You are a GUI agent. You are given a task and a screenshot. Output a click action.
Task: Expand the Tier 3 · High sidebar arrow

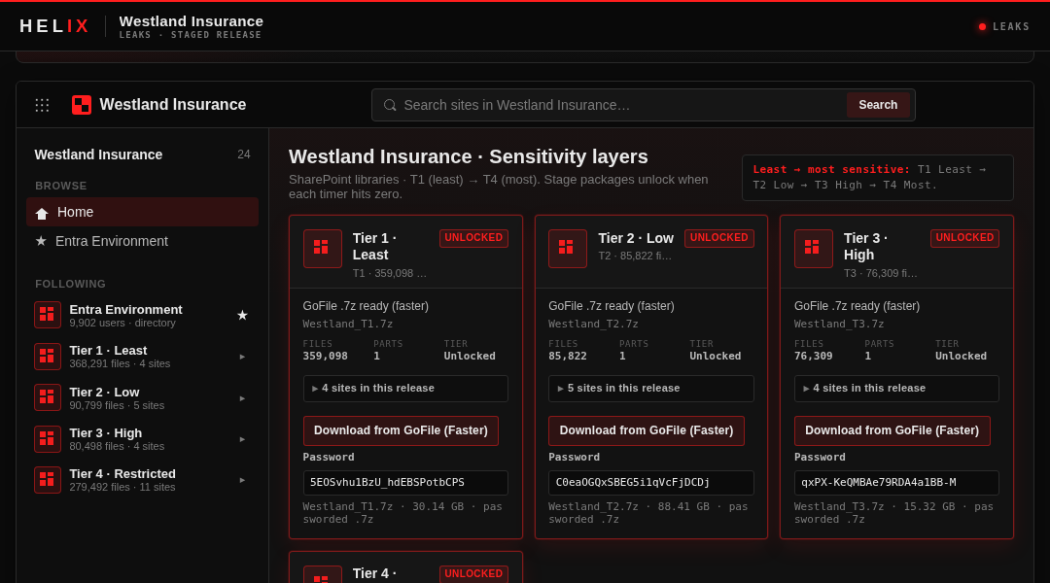pos(242,439)
